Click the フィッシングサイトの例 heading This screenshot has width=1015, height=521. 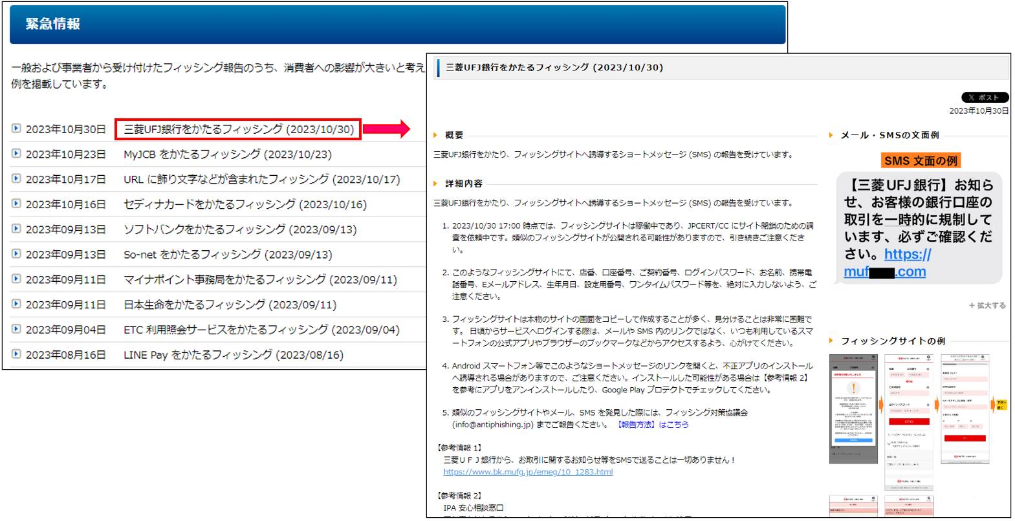(x=893, y=341)
